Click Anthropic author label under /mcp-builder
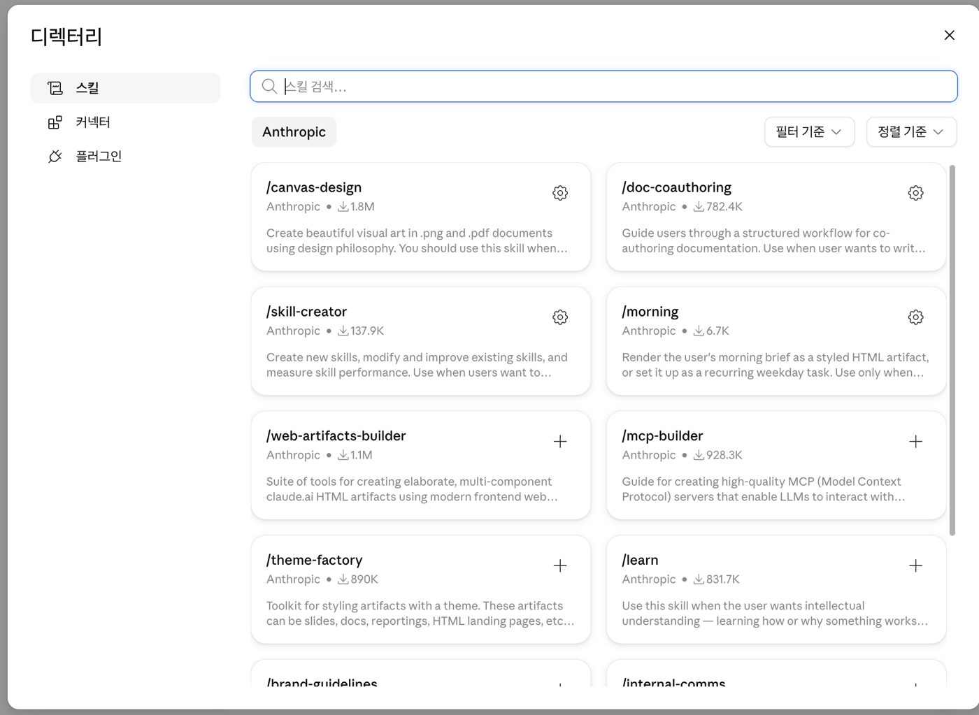 click(x=649, y=456)
